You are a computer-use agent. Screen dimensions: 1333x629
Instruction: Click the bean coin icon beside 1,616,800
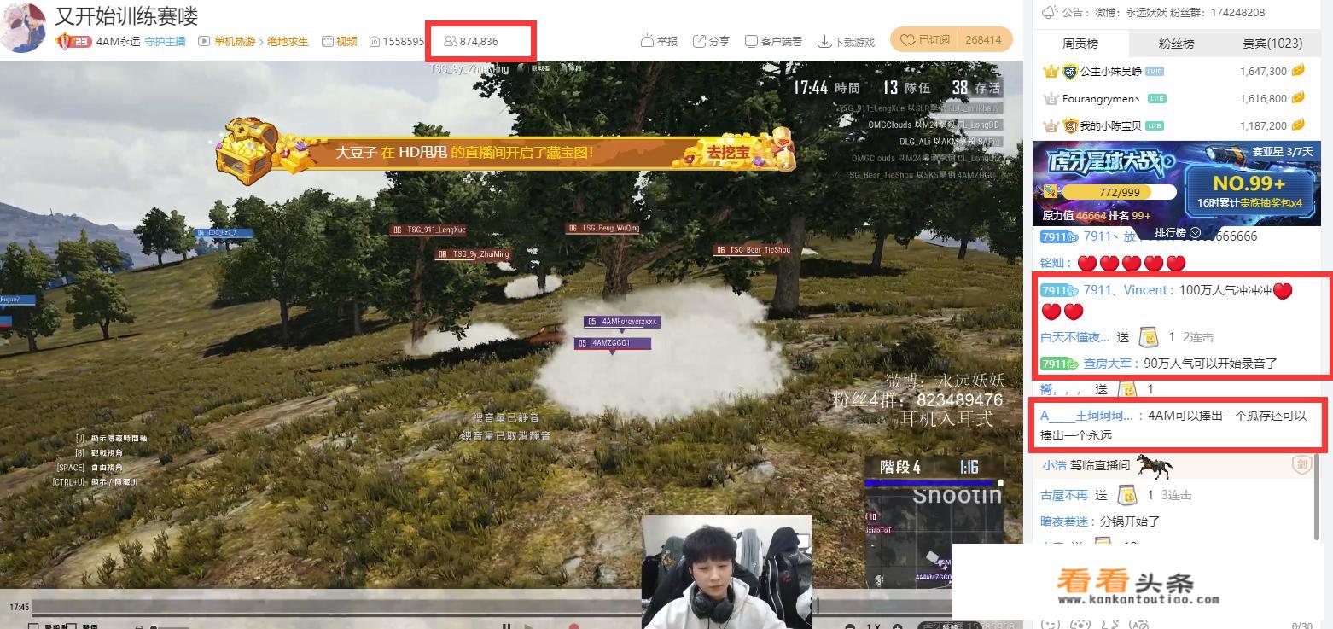coord(1298,98)
